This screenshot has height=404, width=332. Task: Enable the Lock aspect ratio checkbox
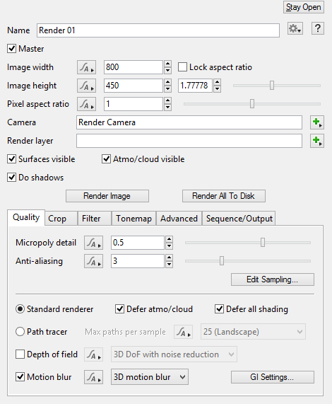tap(182, 67)
